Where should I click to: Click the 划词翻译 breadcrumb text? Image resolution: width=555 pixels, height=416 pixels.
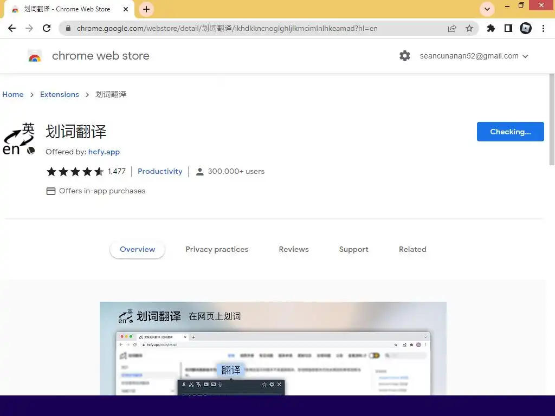[111, 94]
